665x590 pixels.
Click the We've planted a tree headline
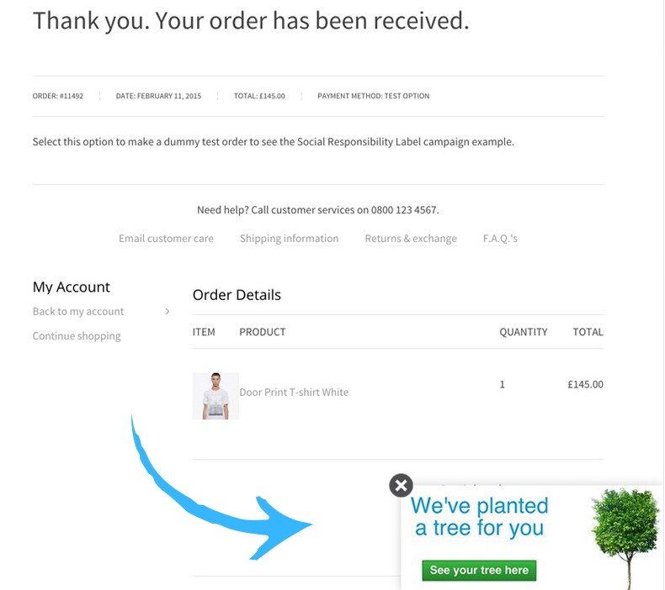pyautogui.click(x=479, y=517)
